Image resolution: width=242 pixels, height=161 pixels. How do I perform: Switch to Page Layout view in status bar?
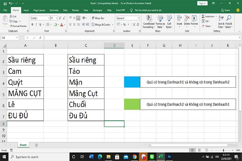[199, 150]
